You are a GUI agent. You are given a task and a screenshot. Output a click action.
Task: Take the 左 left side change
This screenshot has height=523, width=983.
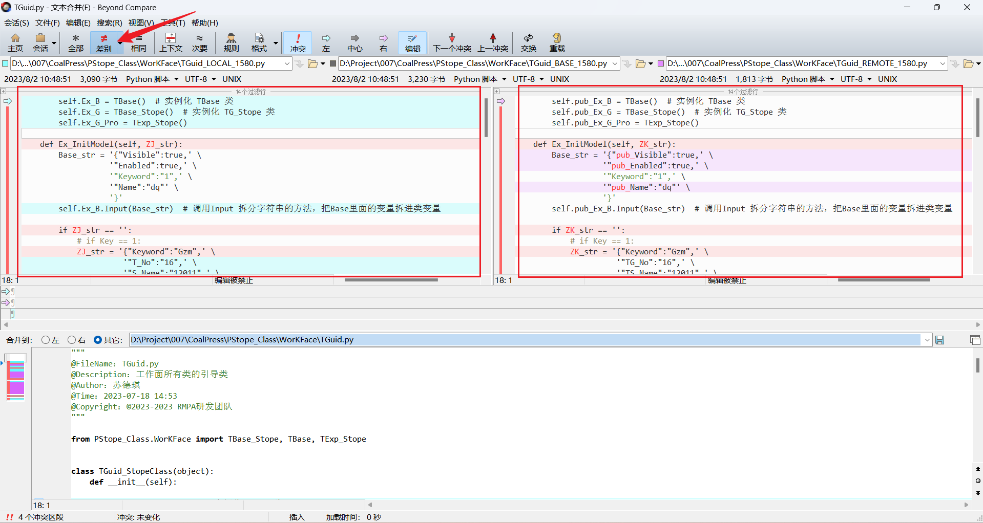pyautogui.click(x=326, y=42)
